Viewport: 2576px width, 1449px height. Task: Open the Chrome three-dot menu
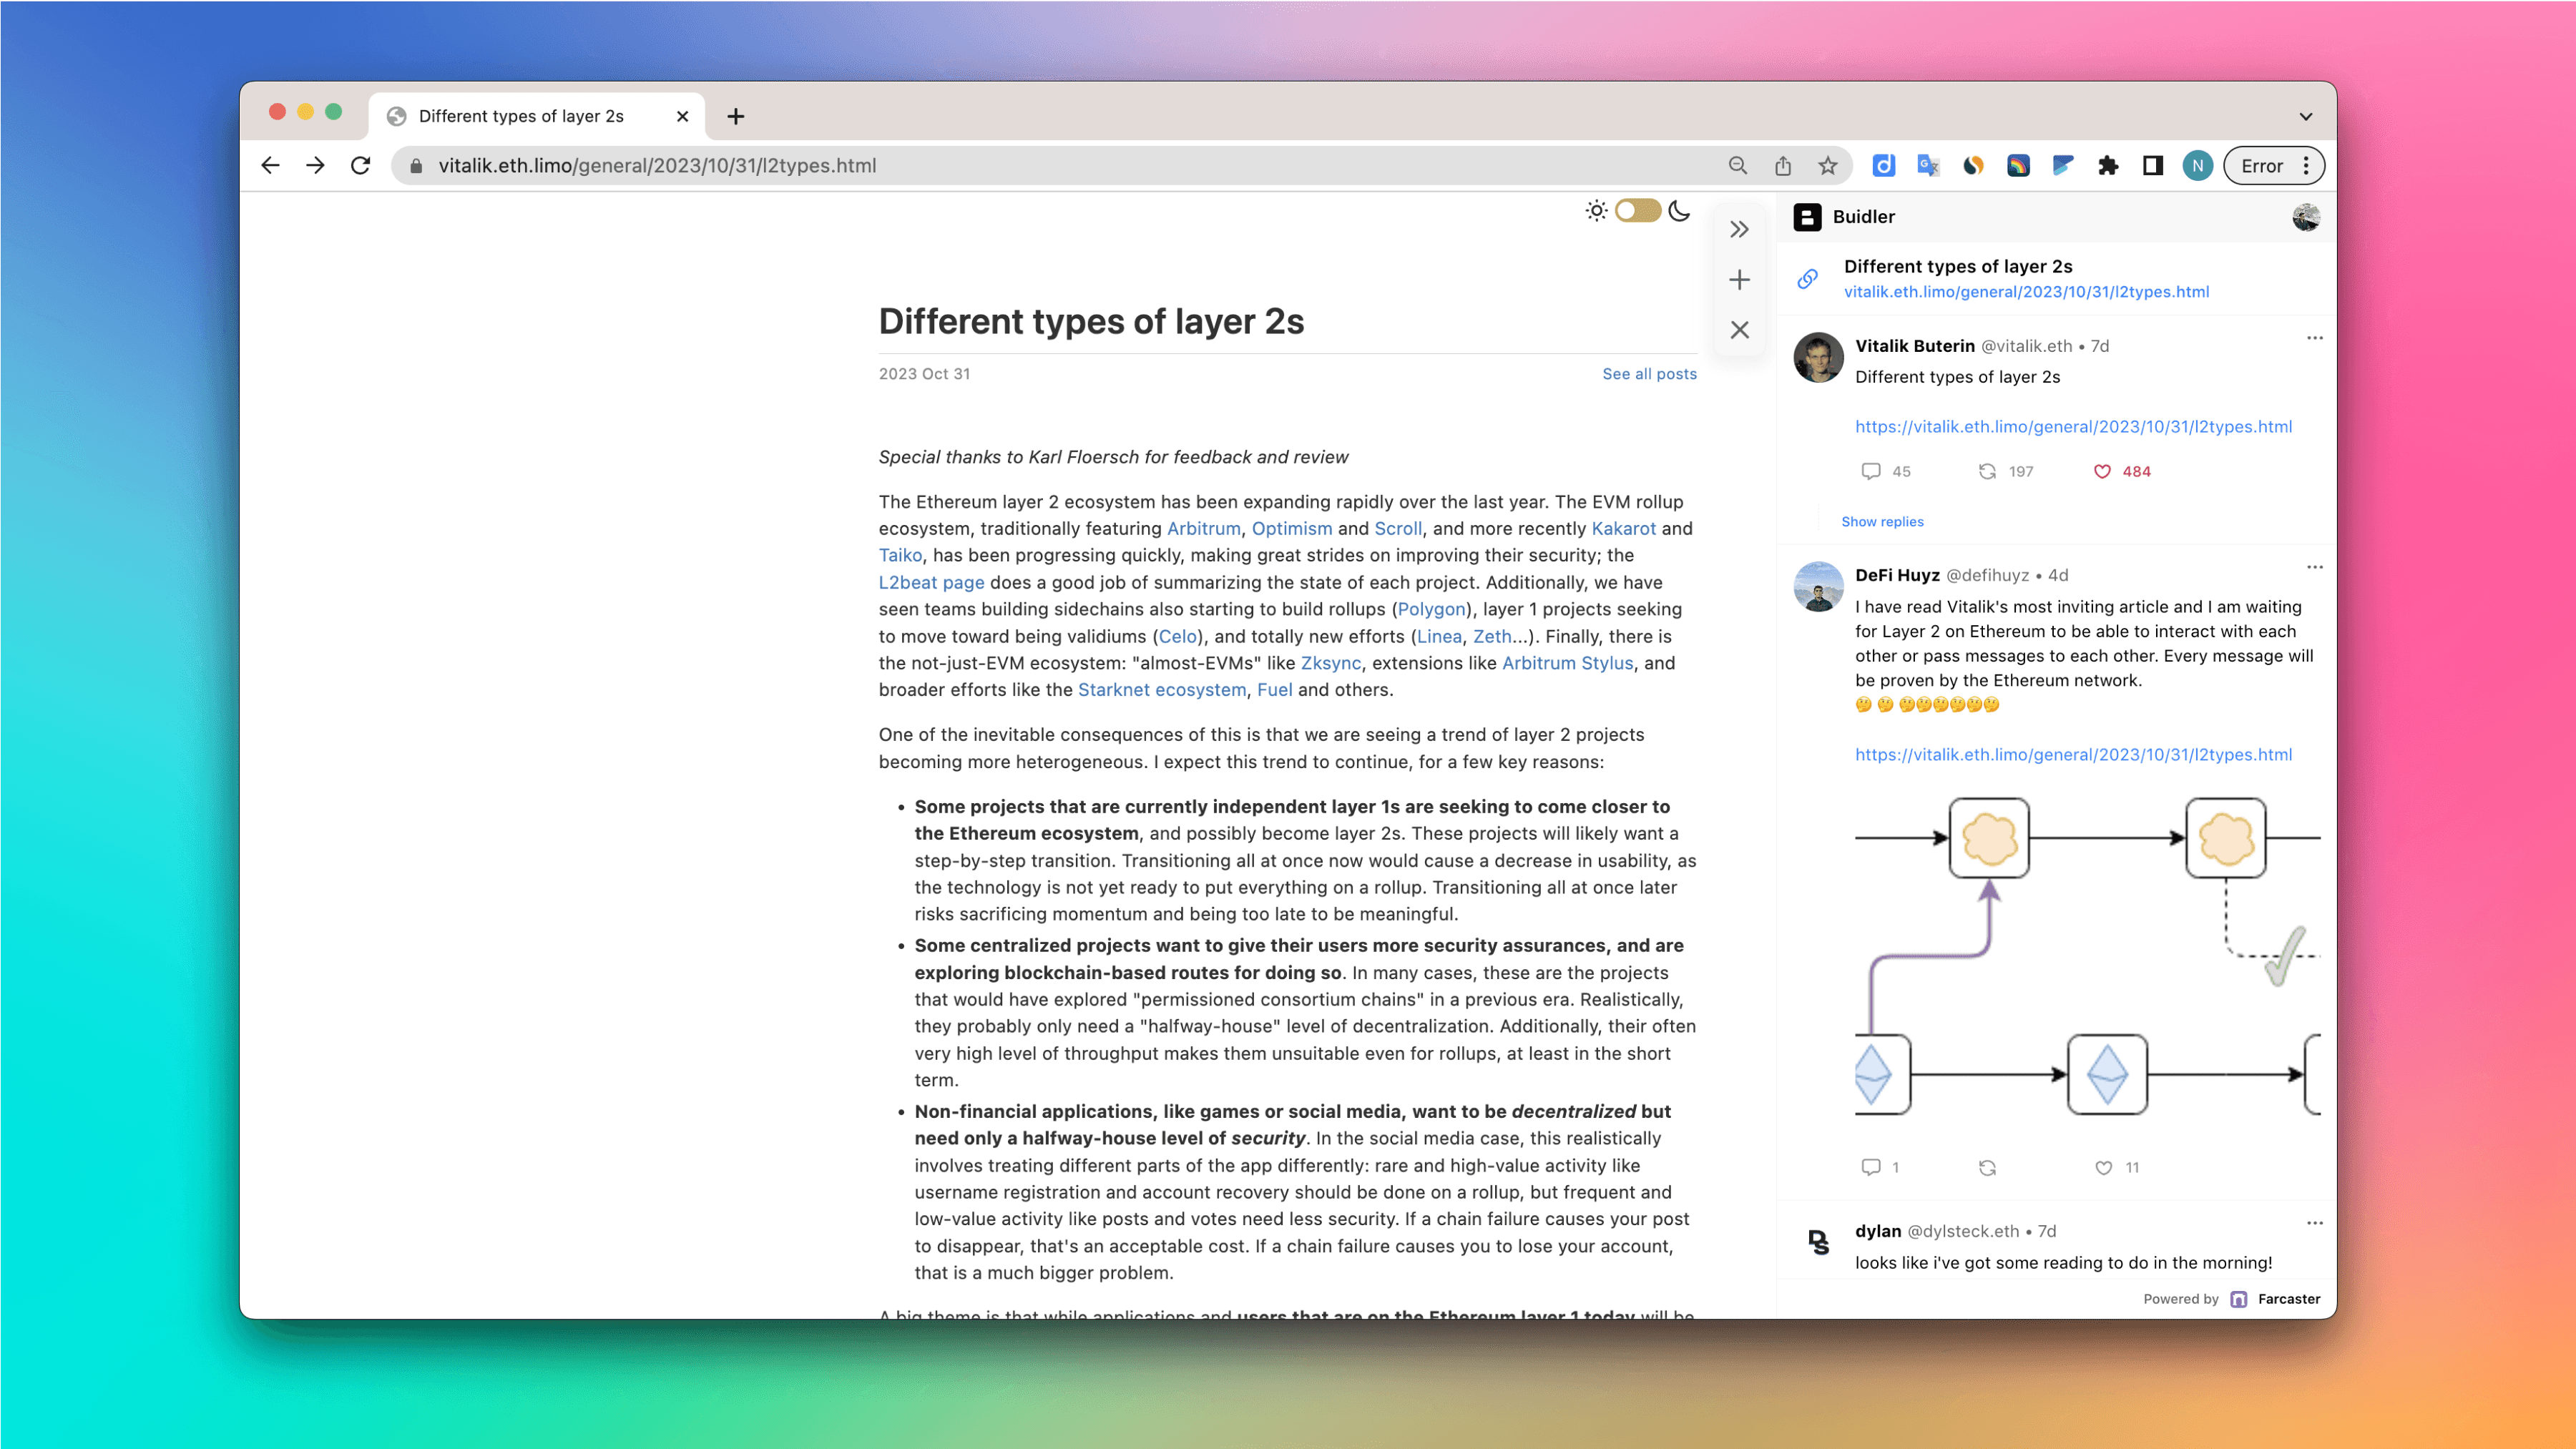coord(2306,166)
